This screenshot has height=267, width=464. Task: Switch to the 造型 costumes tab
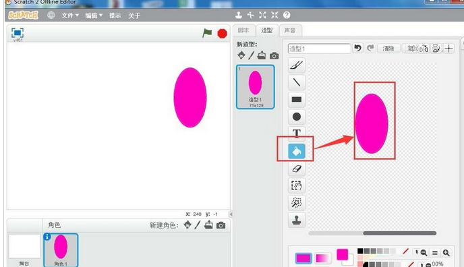[267, 30]
